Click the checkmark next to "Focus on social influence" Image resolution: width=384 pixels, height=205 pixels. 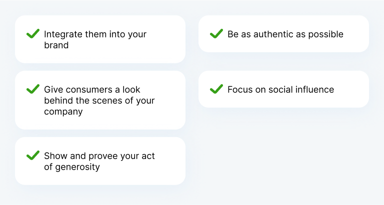click(x=216, y=89)
